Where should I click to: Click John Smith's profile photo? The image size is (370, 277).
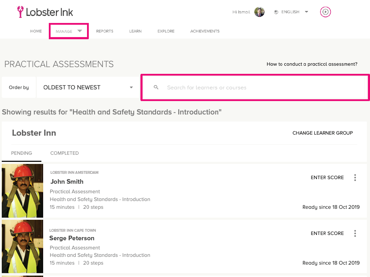(22, 191)
